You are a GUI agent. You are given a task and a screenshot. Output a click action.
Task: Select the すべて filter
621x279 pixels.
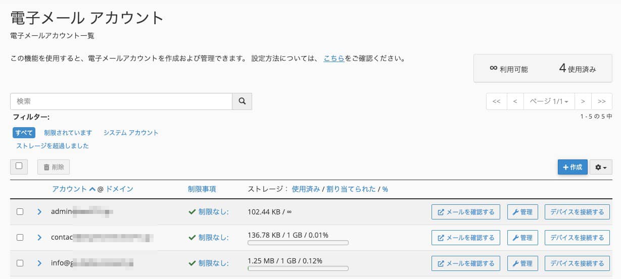[24, 133]
